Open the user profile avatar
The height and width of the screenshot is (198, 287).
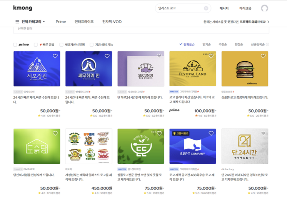coord(264,8)
